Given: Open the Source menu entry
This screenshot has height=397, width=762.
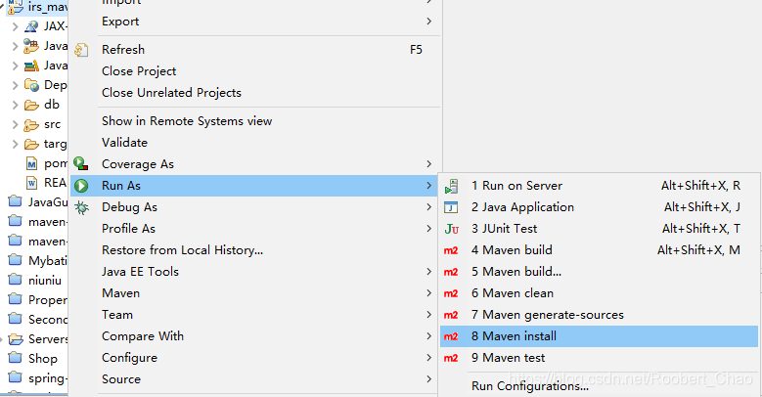Looking at the screenshot, I should tap(121, 379).
